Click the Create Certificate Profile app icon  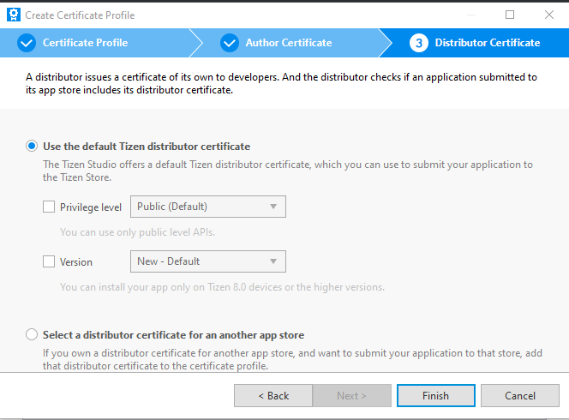[14, 15]
